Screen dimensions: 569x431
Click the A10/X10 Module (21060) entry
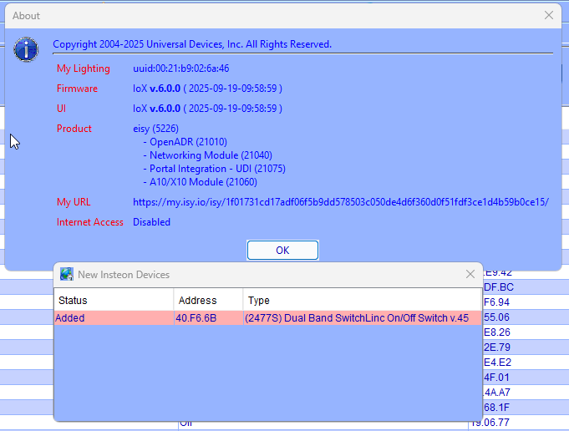point(203,182)
